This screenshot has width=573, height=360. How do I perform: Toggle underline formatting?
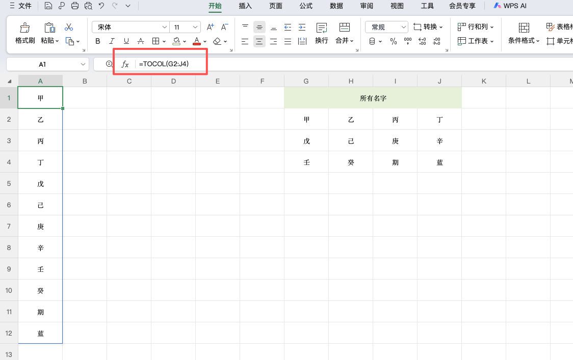(x=126, y=41)
